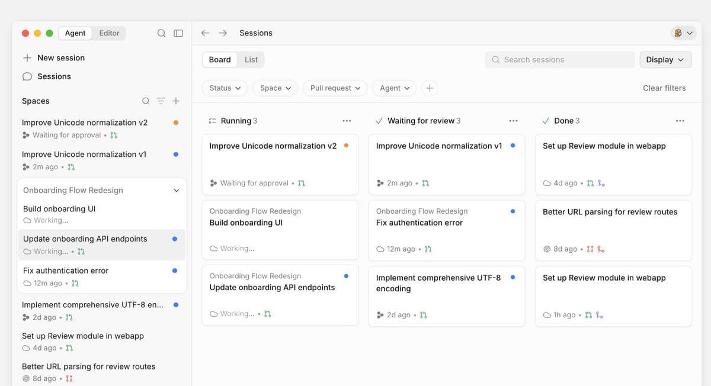Screen dimensions: 711x386
Task: Open the Build onboarding UI board card
Action: point(280,230)
